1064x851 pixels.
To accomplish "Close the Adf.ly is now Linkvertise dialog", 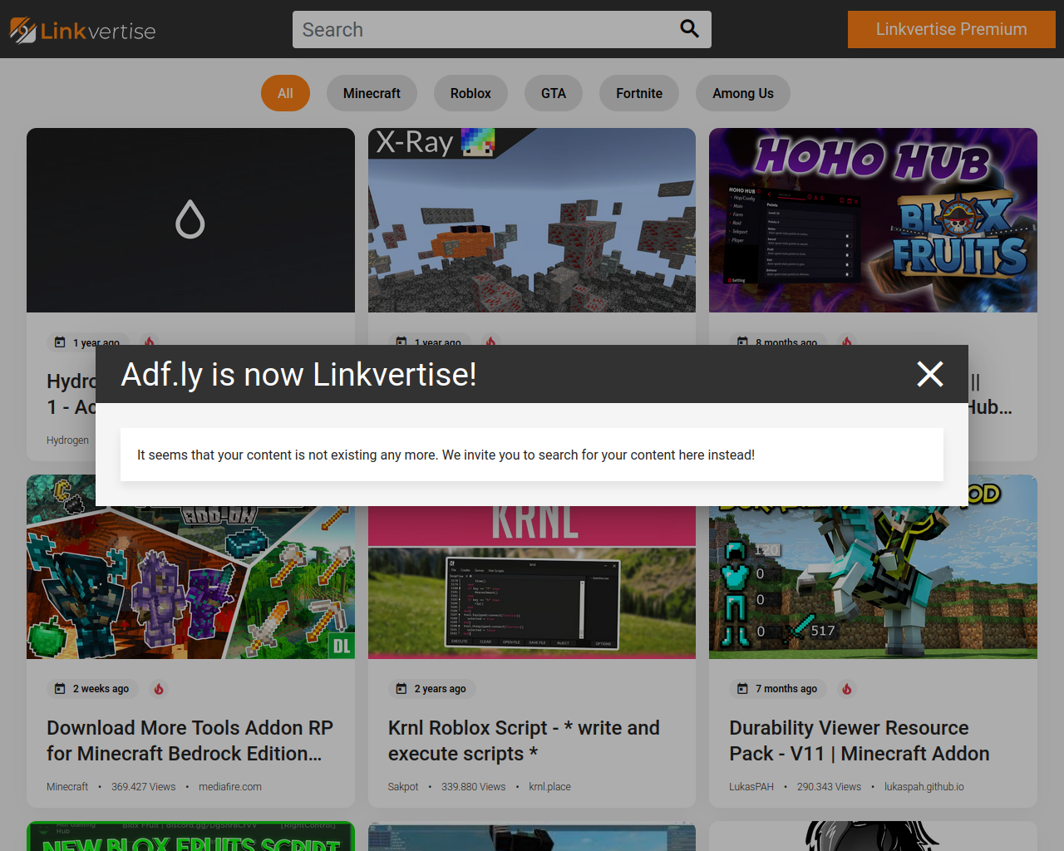I will click(x=930, y=374).
